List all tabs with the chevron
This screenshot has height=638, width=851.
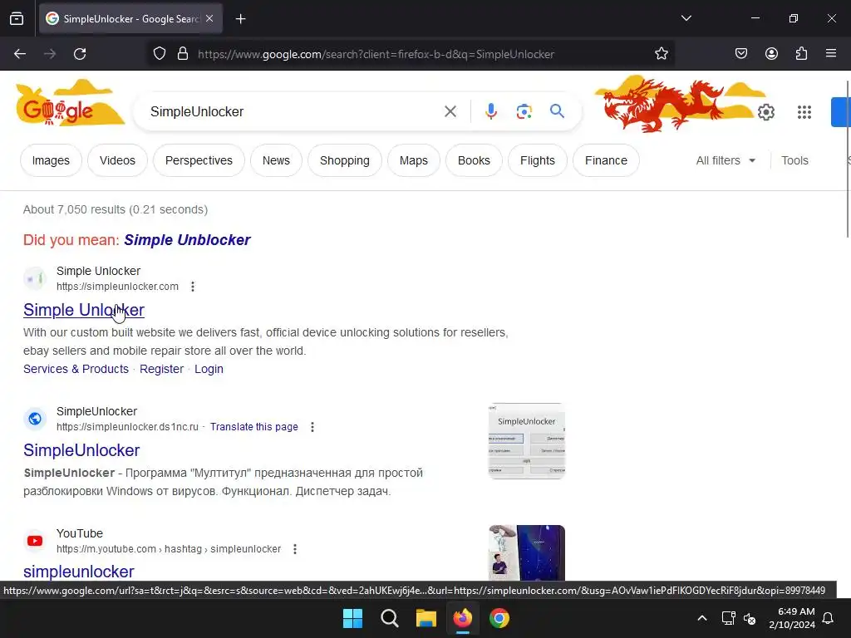click(x=686, y=18)
